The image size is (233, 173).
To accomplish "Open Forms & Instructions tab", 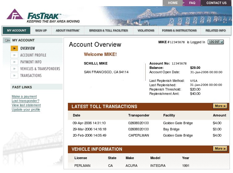I will pos(179,31).
